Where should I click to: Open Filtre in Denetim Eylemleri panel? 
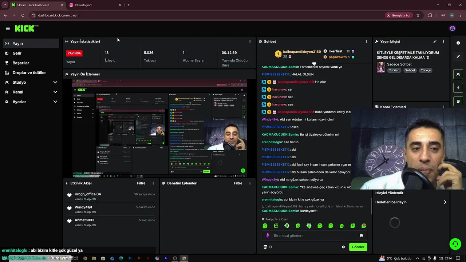click(238, 183)
